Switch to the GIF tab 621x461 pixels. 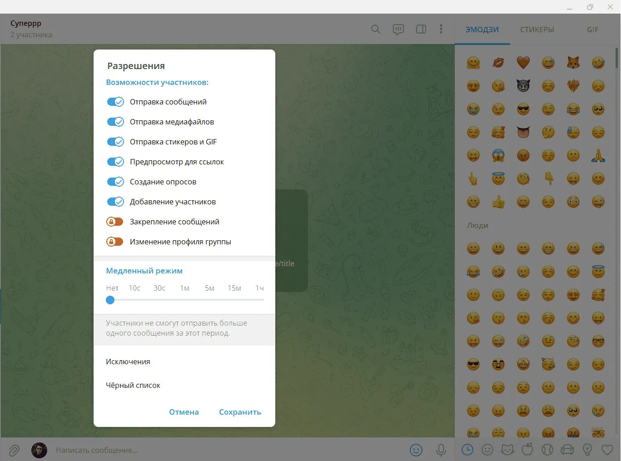[592, 30]
